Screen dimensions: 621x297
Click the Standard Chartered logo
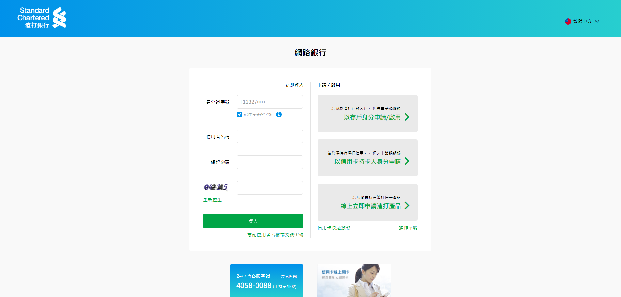42,18
